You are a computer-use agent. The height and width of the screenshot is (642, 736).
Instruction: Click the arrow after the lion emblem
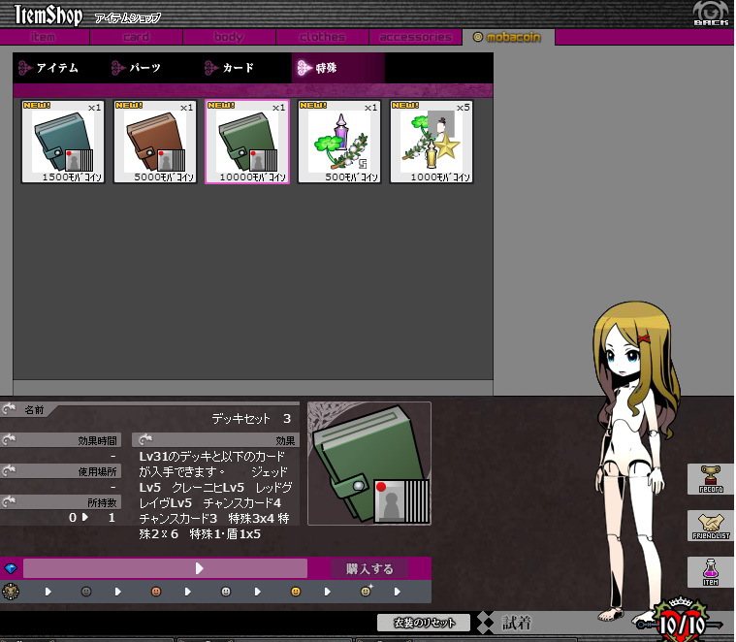click(48, 592)
